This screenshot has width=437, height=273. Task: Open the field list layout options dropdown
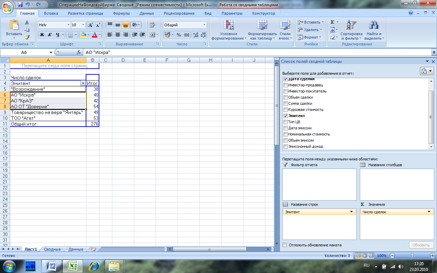(426, 71)
